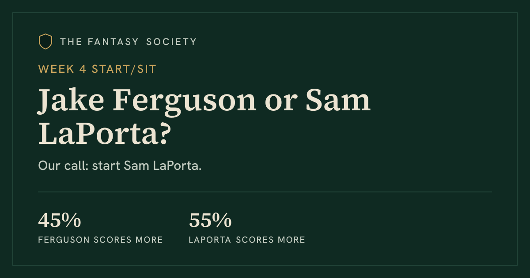The image size is (530, 278).
Task: Click the word SOCIETY in the brand
Action: pyautogui.click(x=171, y=42)
